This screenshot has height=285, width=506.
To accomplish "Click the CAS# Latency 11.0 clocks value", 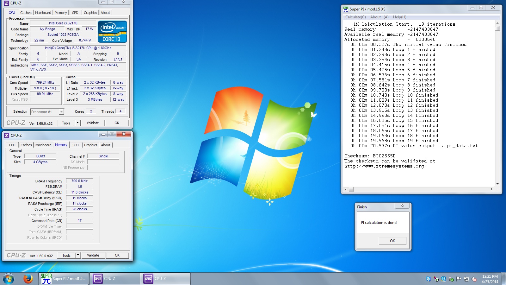I will 79,192.
